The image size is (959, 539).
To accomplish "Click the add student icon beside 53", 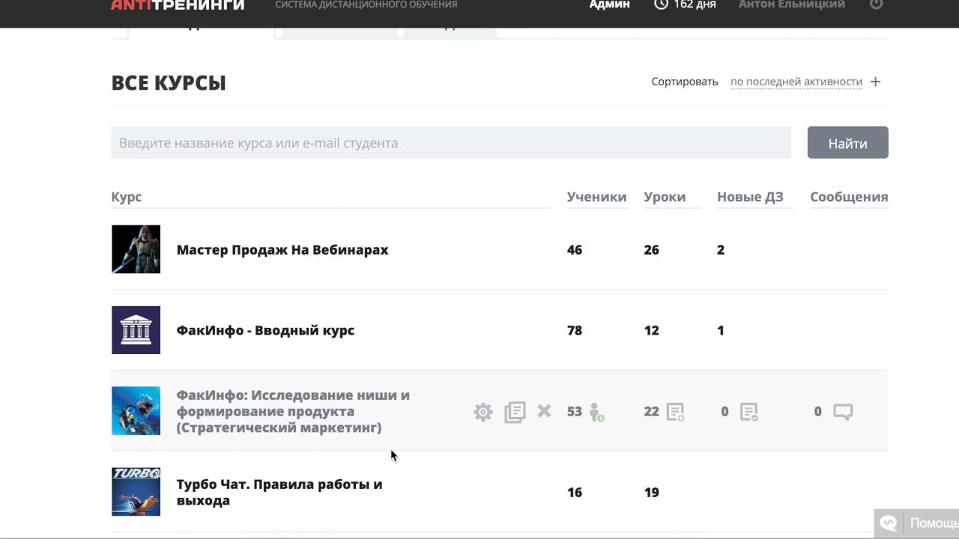I will pos(596,412).
